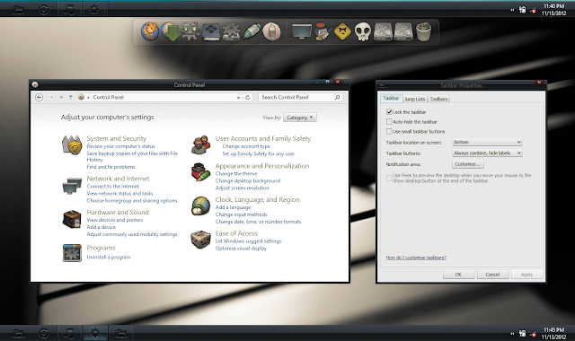Screen dimensions: 575x341
Task: Open the Add a language link
Action: point(233,207)
